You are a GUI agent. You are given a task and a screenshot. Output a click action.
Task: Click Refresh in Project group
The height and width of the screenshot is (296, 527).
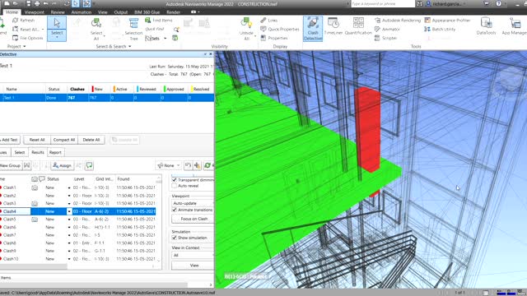coord(24,20)
